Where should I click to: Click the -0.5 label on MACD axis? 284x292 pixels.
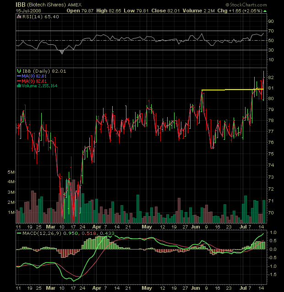(273, 258)
